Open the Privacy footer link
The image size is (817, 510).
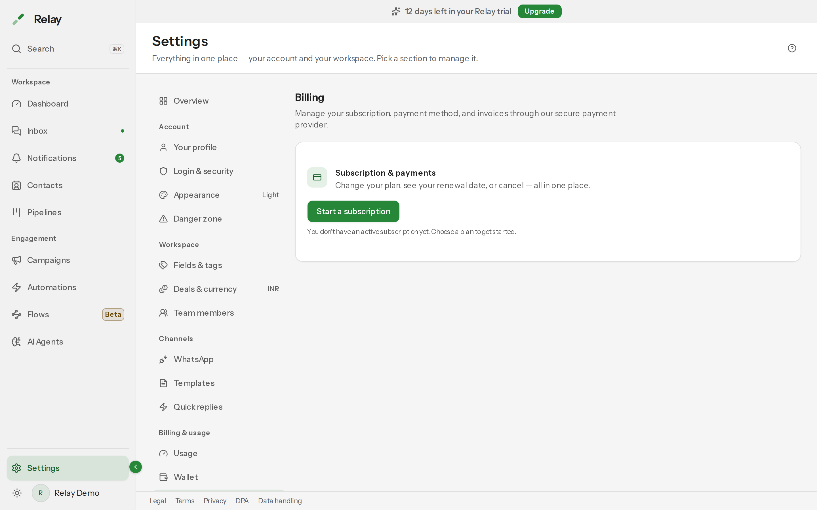[215, 501]
